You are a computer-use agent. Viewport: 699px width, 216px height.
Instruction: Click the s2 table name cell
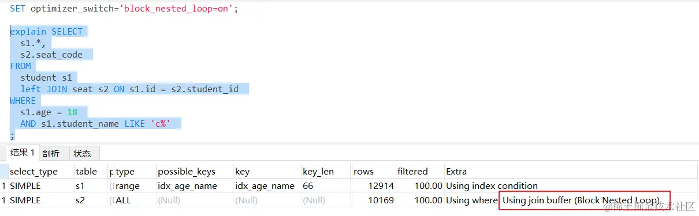(x=80, y=200)
